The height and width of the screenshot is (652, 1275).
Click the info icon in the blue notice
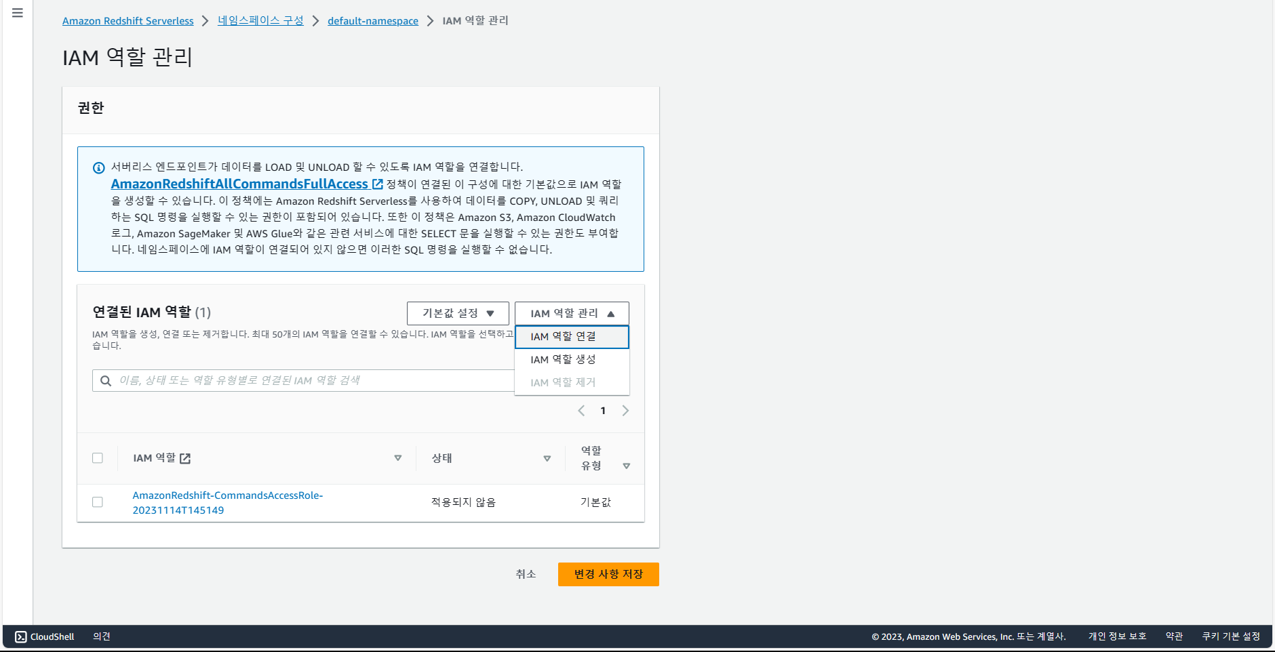(99, 167)
